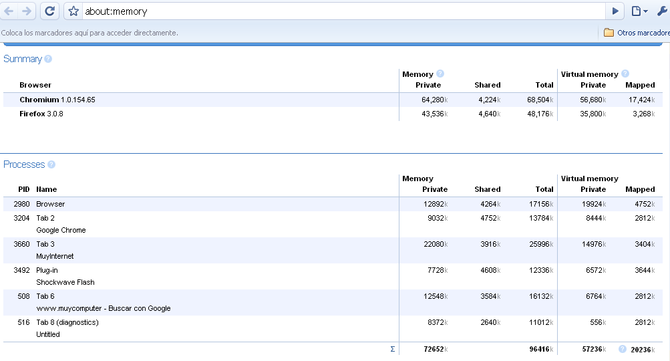Image resolution: width=670 pixels, height=361 pixels.
Task: Click the browser forward arrow button
Action: click(x=27, y=11)
